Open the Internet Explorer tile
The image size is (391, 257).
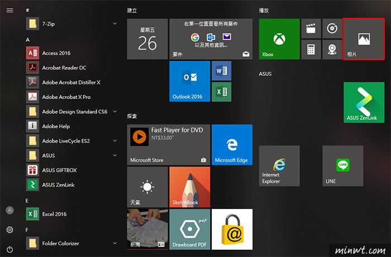point(279,166)
